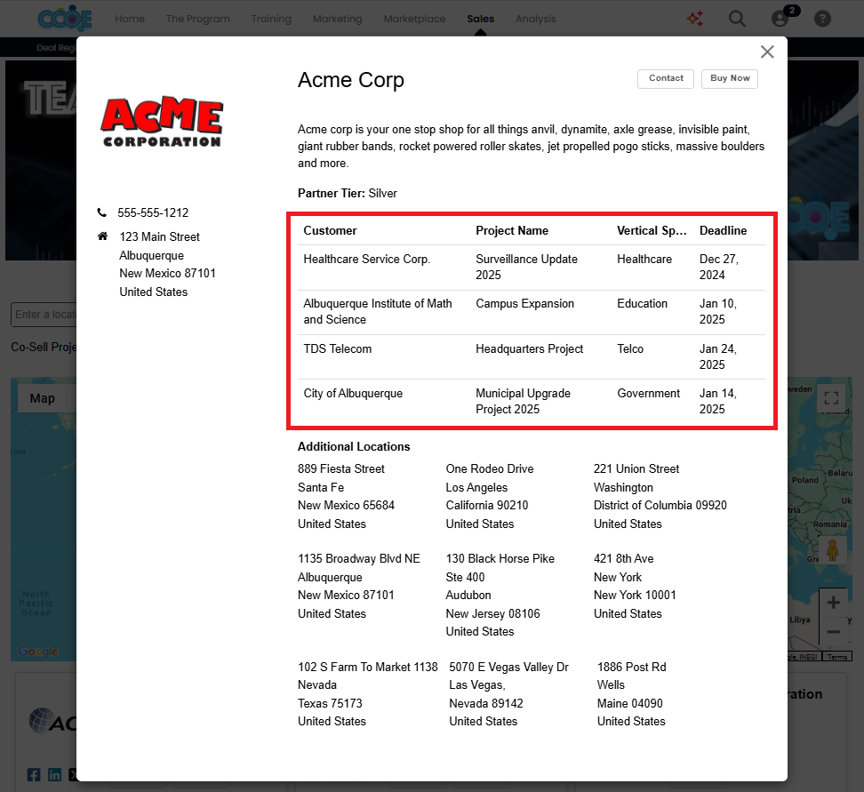Click the home address icon
Viewport: 864px width, 792px height.
click(x=102, y=236)
